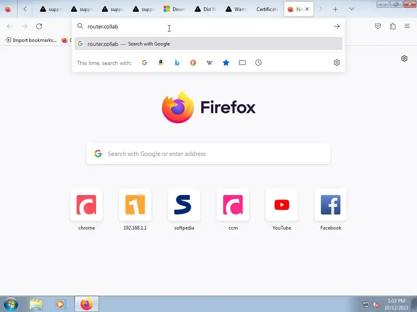417x312 pixels.
Task: Open new tab page personalize gear
Action: pyautogui.click(x=404, y=58)
